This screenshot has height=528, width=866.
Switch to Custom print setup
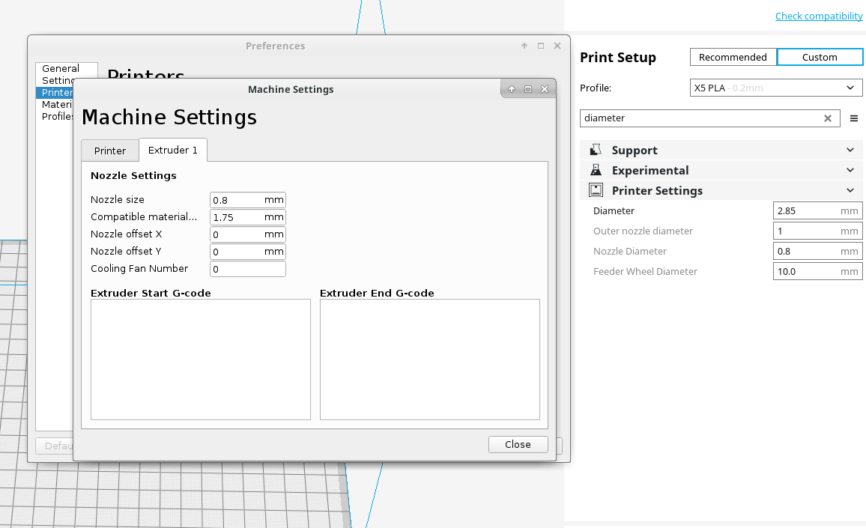[x=820, y=57]
